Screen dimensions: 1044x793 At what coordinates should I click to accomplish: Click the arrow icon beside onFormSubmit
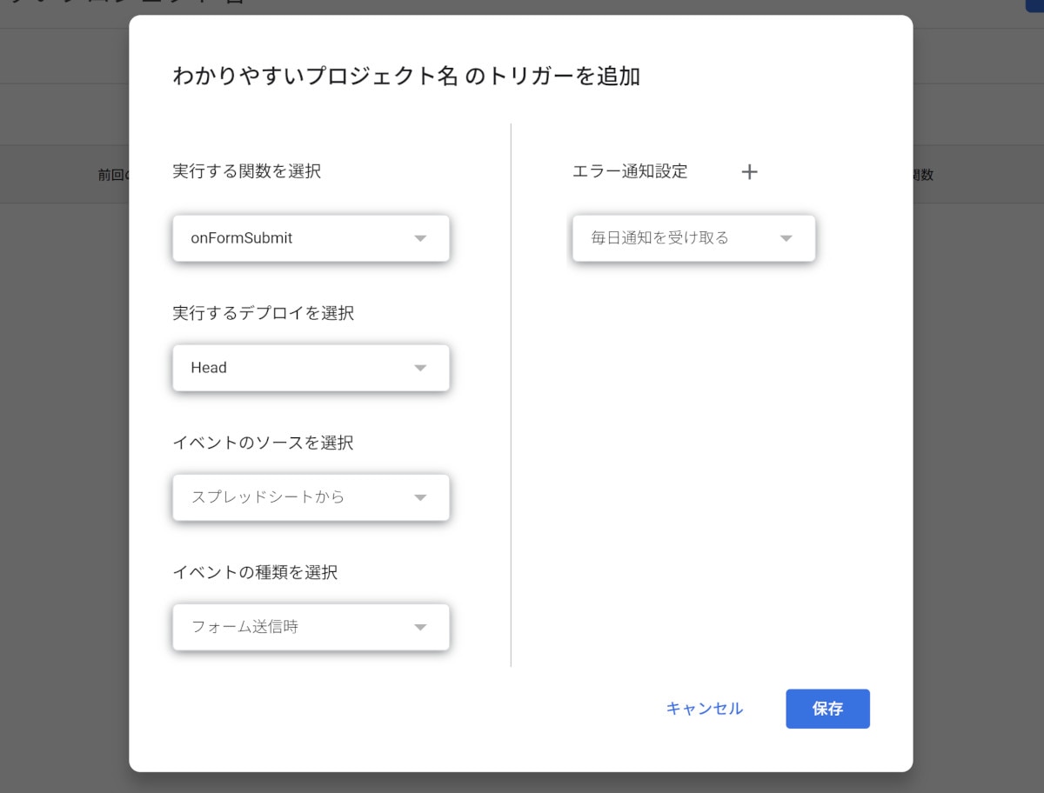coord(420,238)
